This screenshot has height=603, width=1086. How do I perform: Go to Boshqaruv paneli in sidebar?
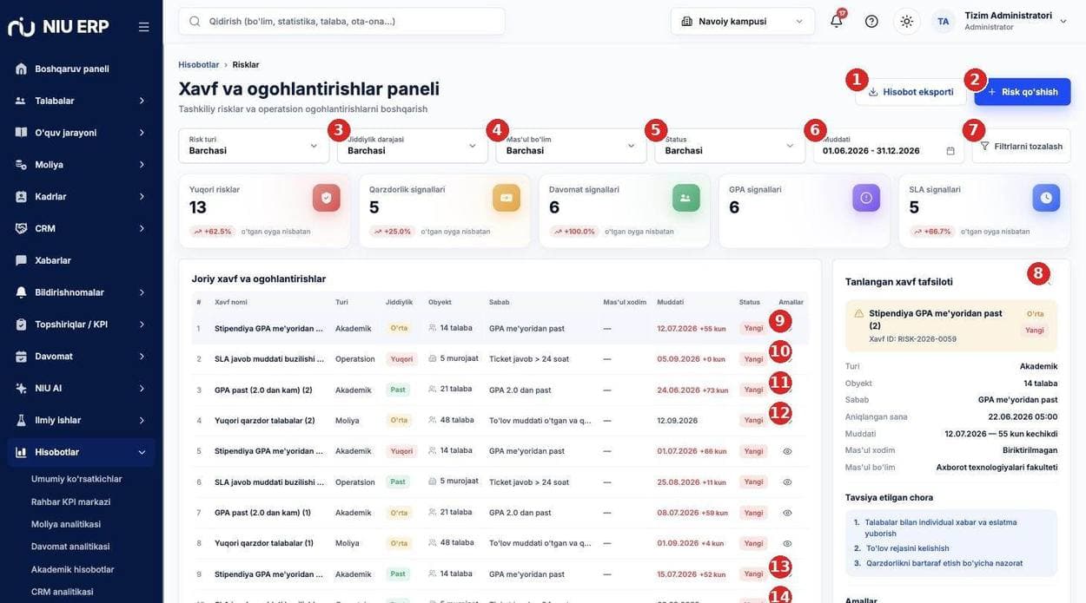81,69
